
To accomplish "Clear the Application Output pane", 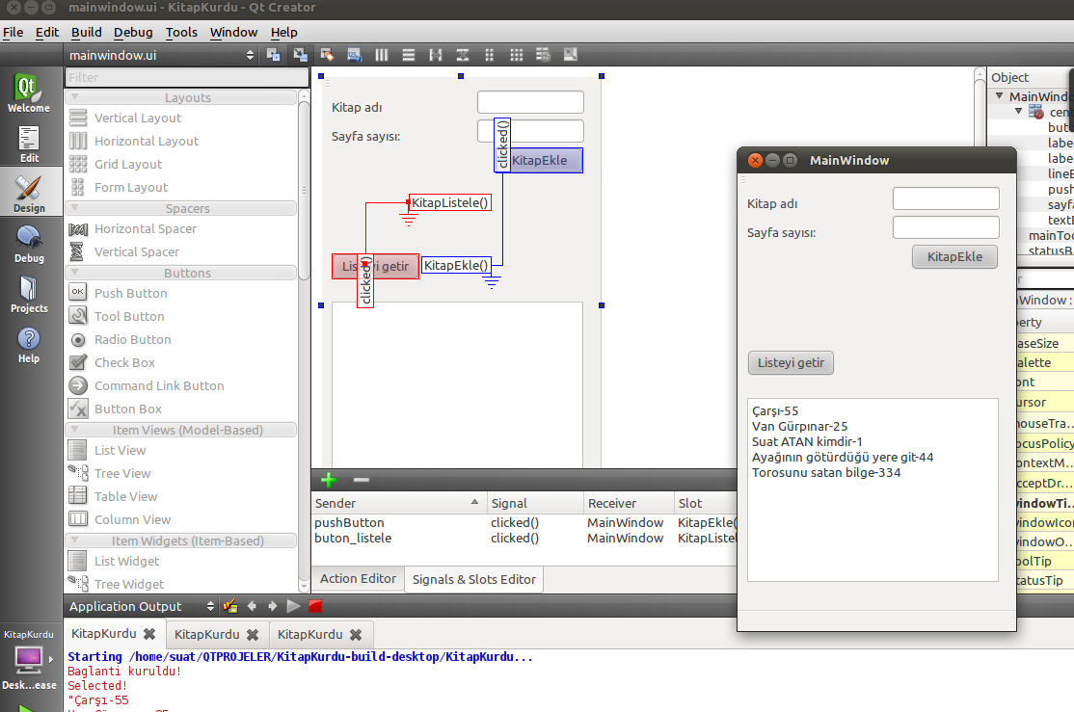I will 230,606.
